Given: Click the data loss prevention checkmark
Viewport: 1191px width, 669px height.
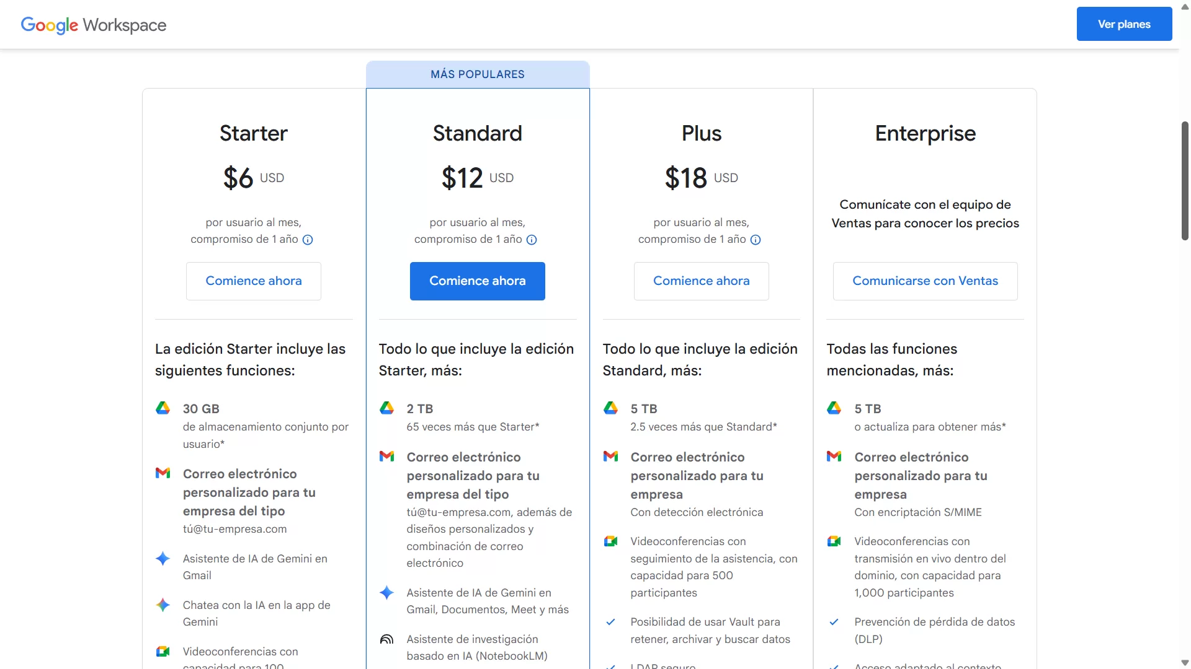Looking at the screenshot, I should point(834,622).
